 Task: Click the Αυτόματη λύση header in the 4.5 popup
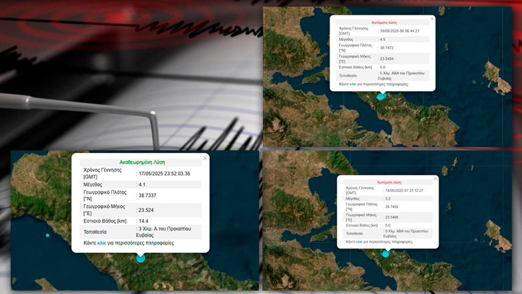pyautogui.click(x=384, y=22)
